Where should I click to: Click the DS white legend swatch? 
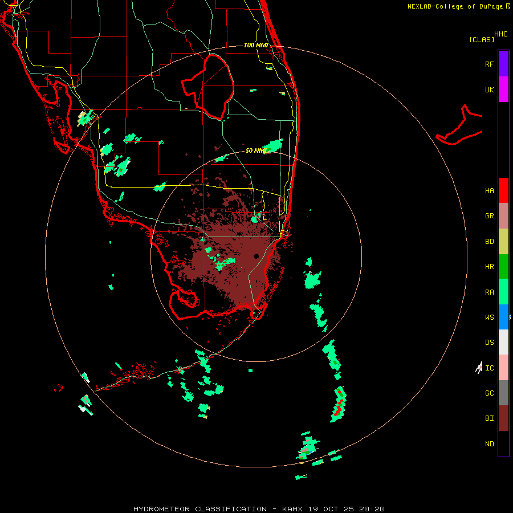click(503, 342)
